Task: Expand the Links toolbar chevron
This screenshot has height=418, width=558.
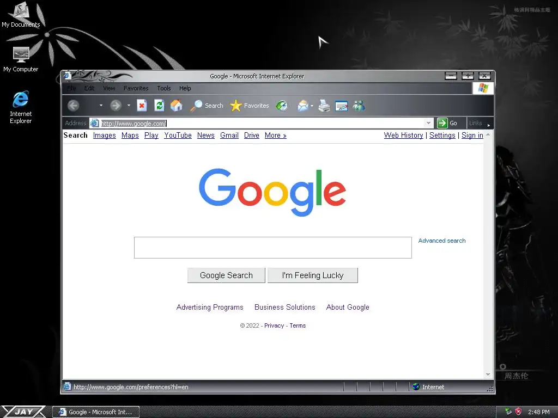Action: coord(489,125)
